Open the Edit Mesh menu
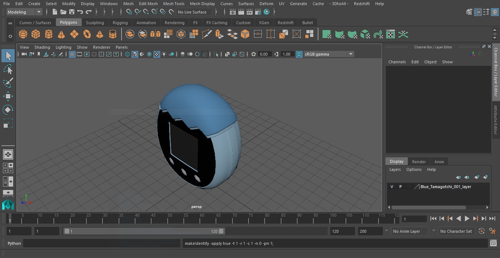500x258 pixels. pos(148,4)
